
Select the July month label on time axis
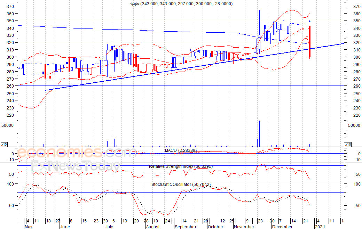click(x=109, y=227)
